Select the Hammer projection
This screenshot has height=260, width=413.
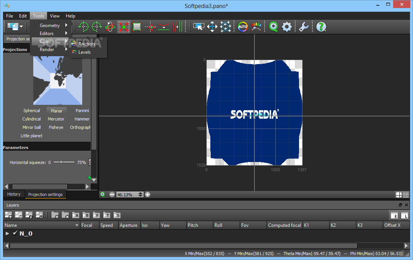point(82,119)
